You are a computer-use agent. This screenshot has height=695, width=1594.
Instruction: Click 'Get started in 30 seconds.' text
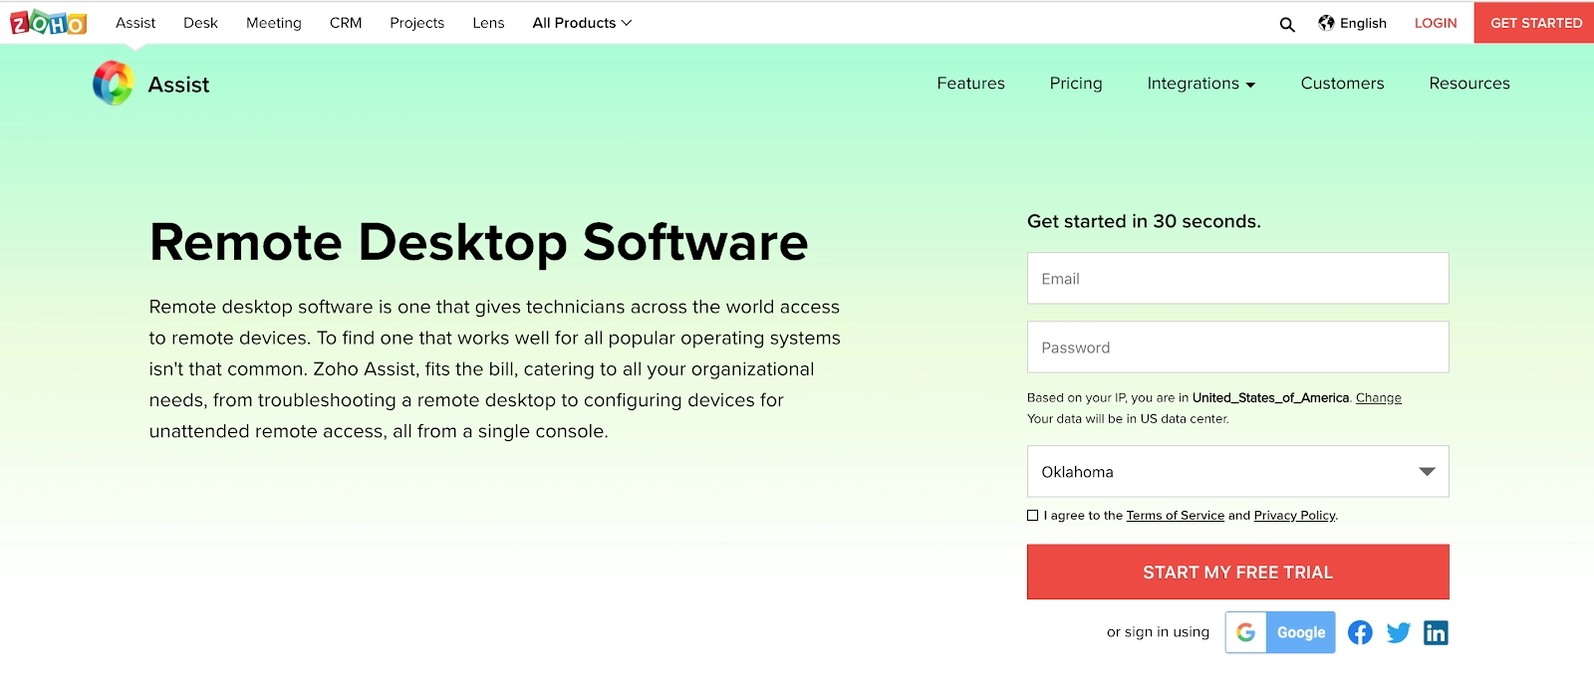[1144, 221]
